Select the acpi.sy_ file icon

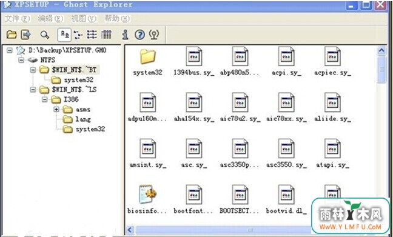[286, 56]
